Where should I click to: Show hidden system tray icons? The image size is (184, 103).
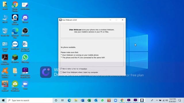tap(157, 100)
